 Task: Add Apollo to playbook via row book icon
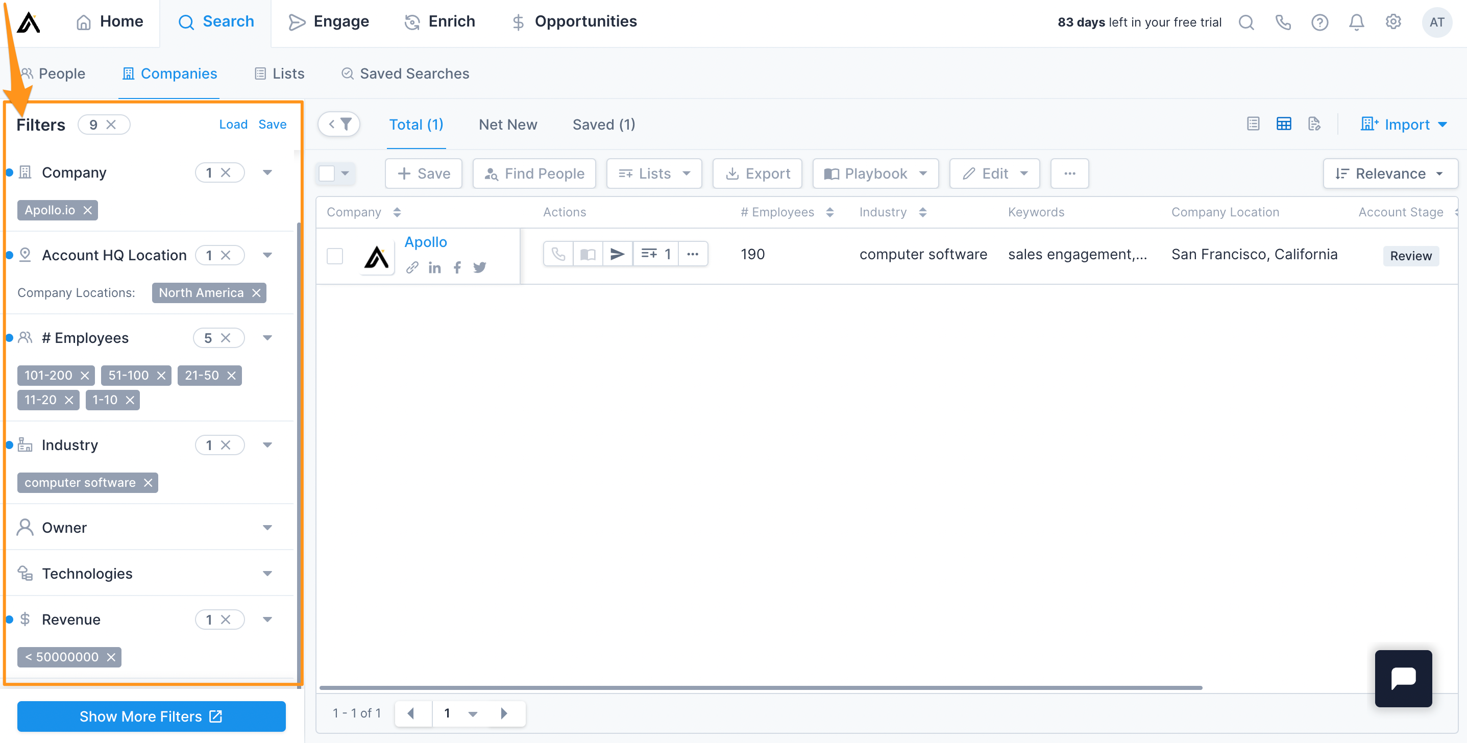(588, 254)
